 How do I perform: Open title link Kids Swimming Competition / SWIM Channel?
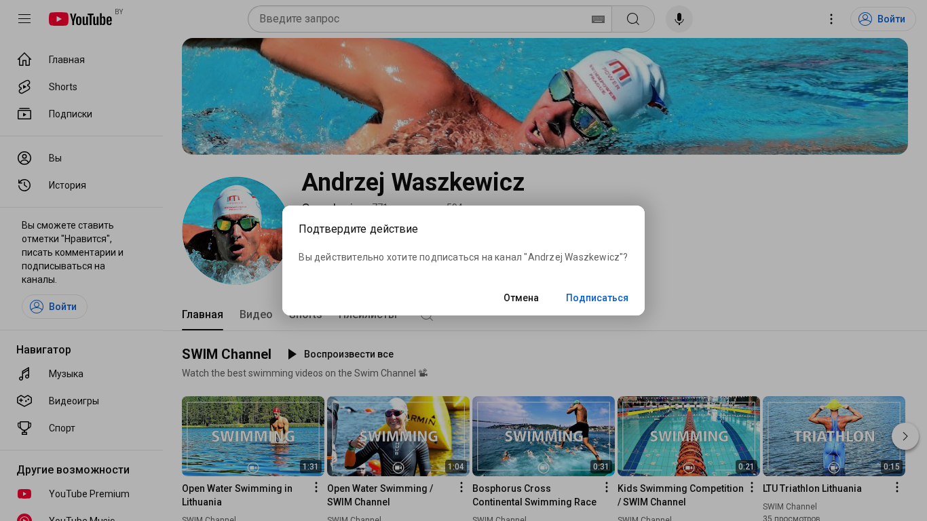click(681, 495)
